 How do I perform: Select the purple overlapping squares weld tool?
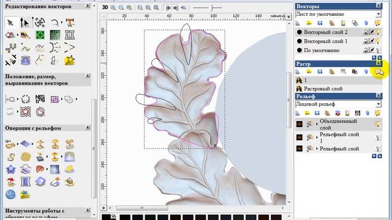click(55, 99)
